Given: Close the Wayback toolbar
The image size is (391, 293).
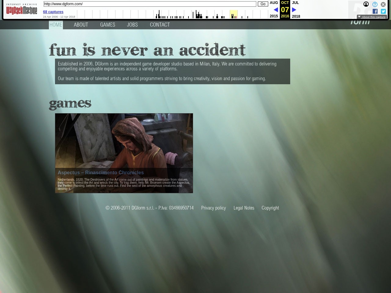Looking at the screenshot, I should click(383, 4).
